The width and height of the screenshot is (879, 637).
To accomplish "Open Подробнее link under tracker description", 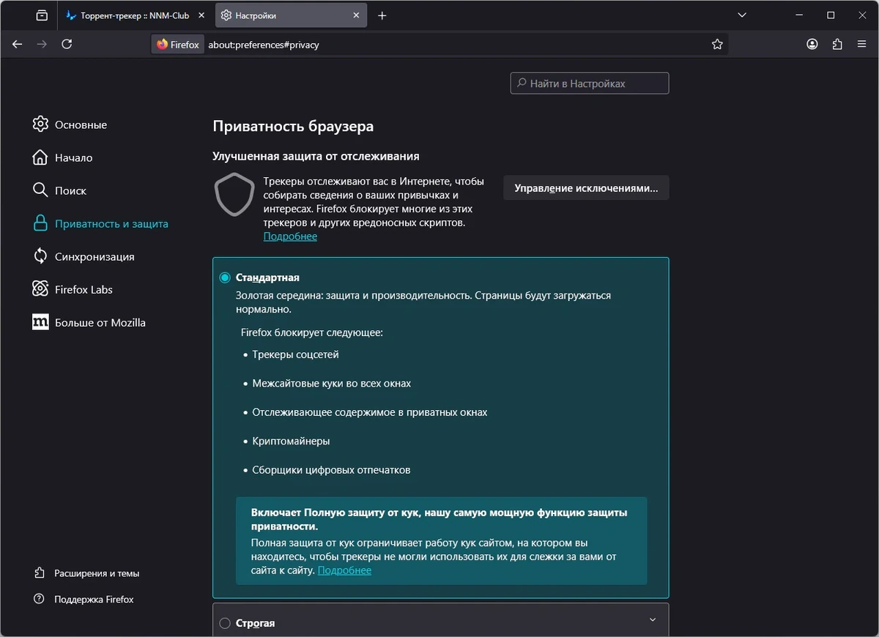I will (x=290, y=236).
